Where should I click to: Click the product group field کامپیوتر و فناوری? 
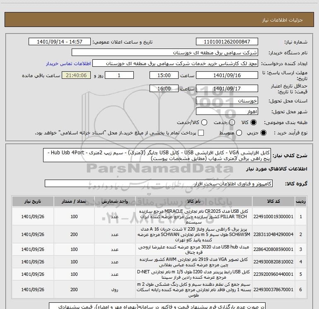click(159, 183)
